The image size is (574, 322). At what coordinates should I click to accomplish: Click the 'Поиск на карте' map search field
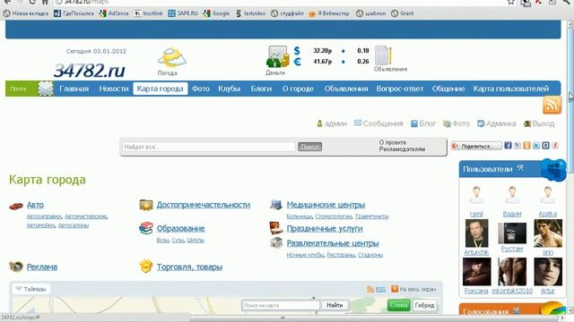pyautogui.click(x=281, y=305)
